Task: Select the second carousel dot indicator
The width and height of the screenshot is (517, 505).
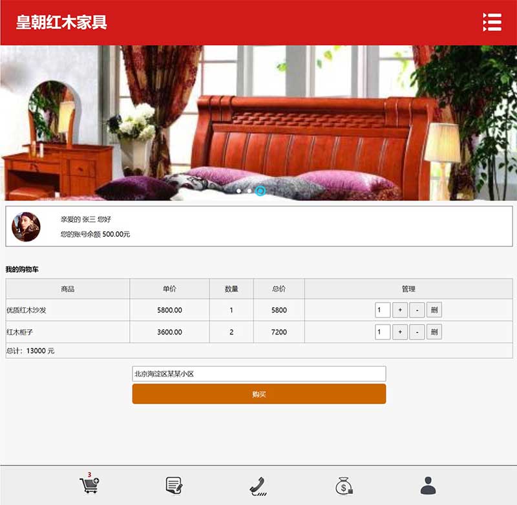Action: 249,191
